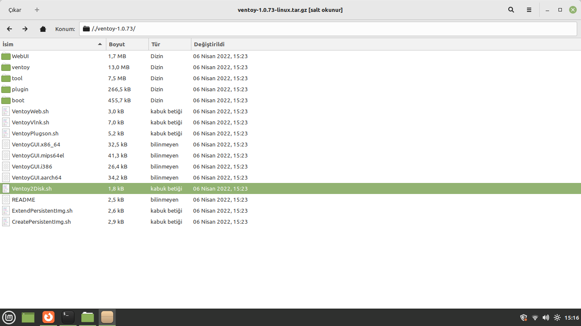Viewport: 581px width, 326px height.
Task: Select the VentoyPlugson.sh script icon
Action: click(x=6, y=133)
